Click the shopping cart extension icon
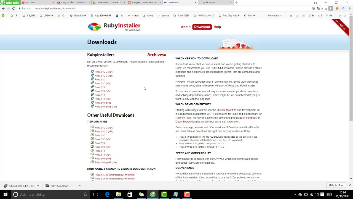Viewport: 353px width, 199px height. (313, 9)
